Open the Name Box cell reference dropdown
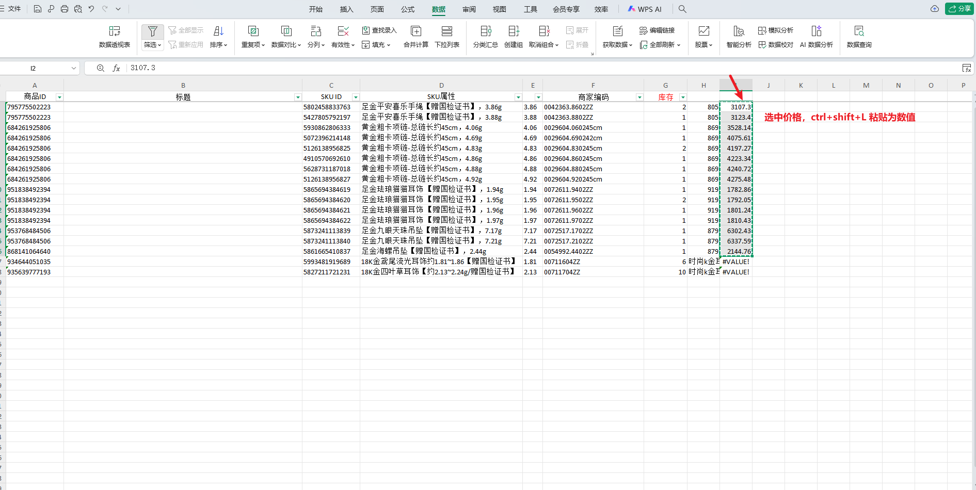 click(74, 68)
